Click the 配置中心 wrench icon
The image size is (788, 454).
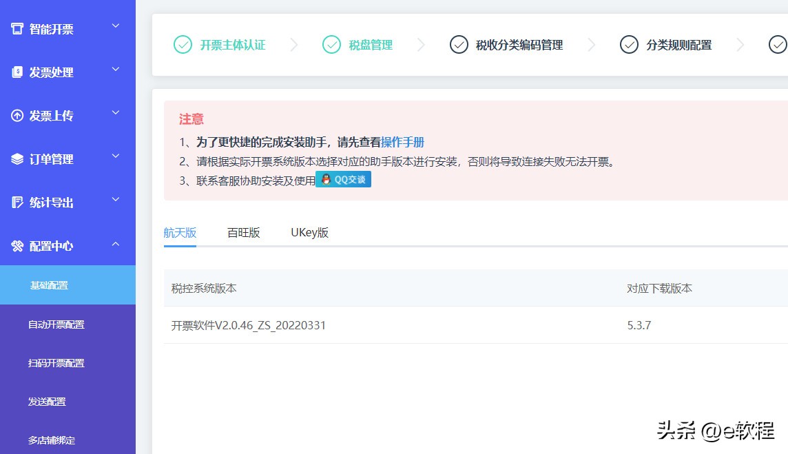click(x=17, y=245)
